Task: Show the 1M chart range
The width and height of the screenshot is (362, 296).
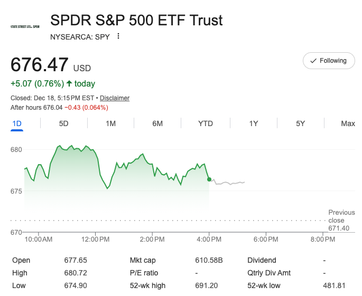Action: coord(110,123)
